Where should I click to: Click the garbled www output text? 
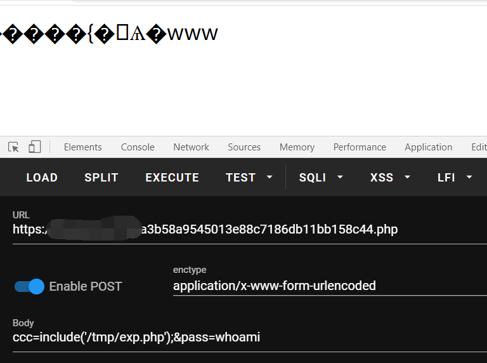(108, 34)
